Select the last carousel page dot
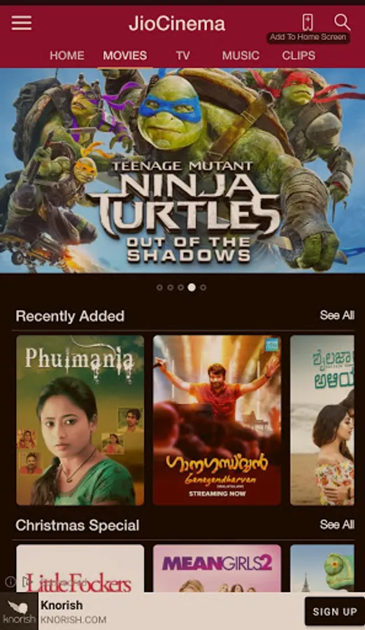 click(x=203, y=287)
